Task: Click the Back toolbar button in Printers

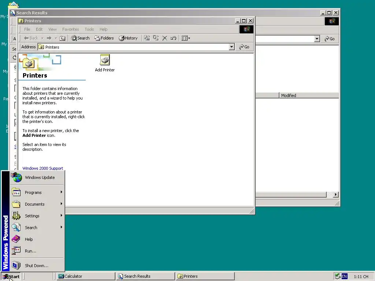Action: tap(31, 38)
